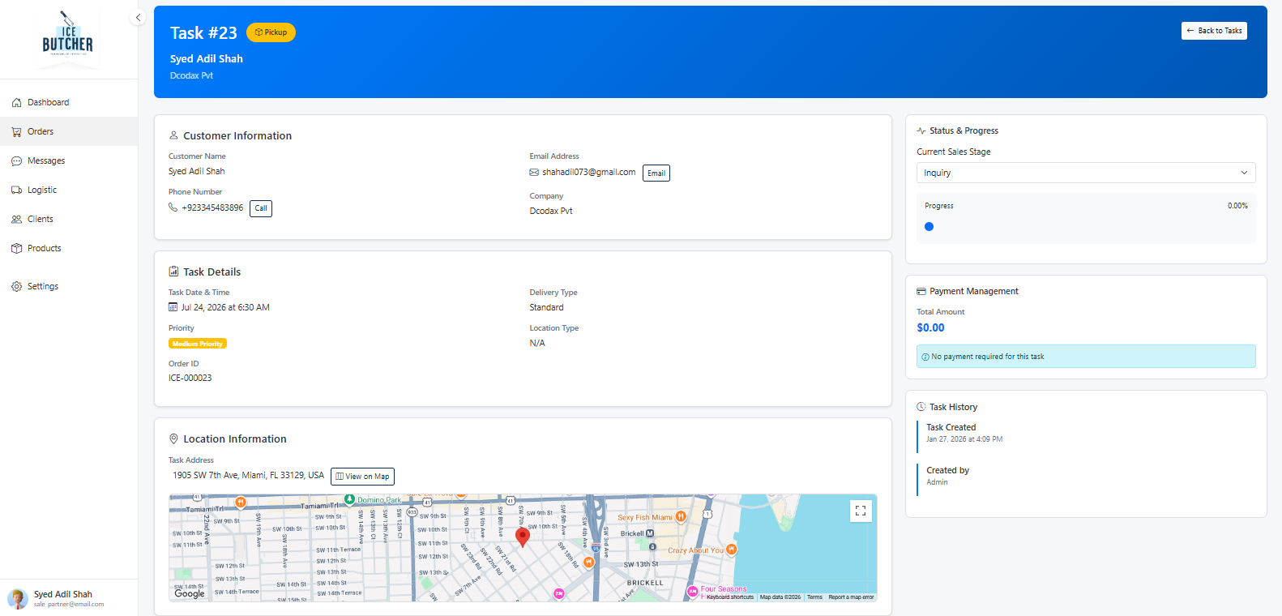This screenshot has width=1282, height=616.
Task: Click the calendar icon by task date
Action: [x=173, y=307]
